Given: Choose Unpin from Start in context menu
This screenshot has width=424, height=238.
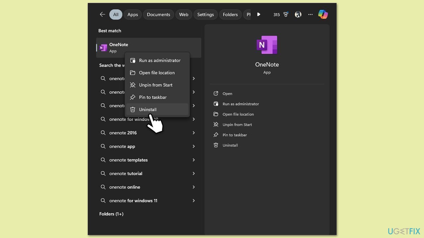Looking at the screenshot, I should pyautogui.click(x=157, y=85).
